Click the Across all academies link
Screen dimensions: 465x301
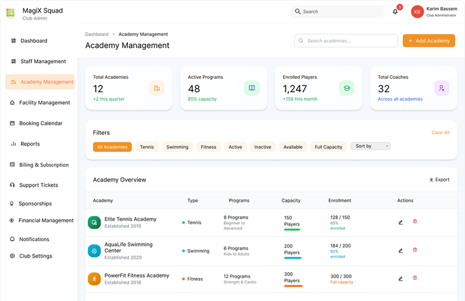[400, 99]
